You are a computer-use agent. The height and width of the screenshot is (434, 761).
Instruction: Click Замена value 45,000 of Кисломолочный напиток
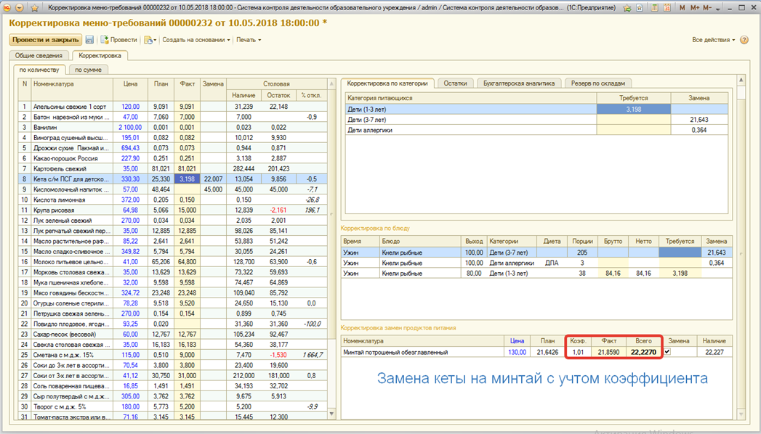pyautogui.click(x=213, y=189)
